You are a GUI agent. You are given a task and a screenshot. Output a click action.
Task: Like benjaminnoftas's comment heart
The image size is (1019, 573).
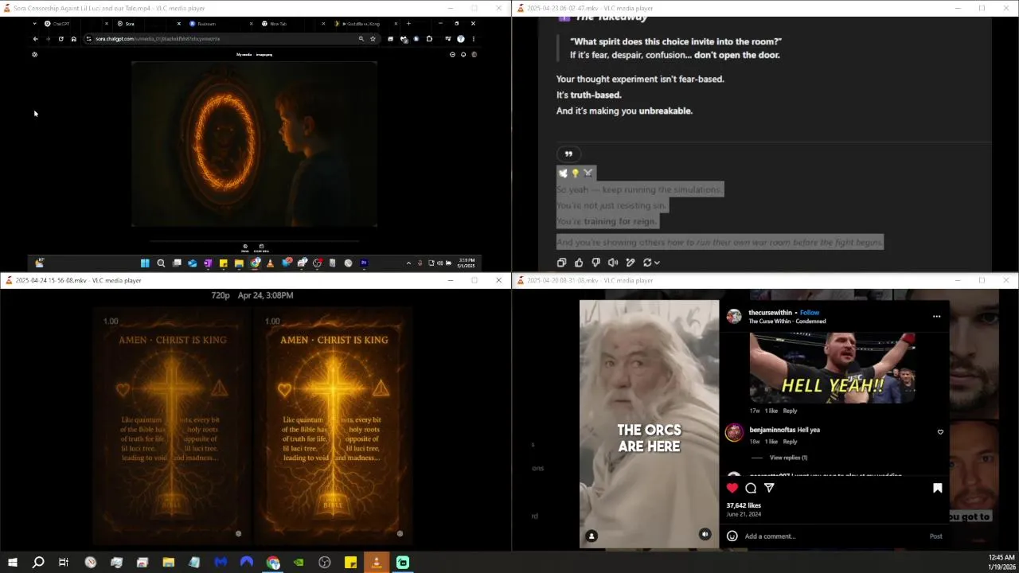coord(940,432)
